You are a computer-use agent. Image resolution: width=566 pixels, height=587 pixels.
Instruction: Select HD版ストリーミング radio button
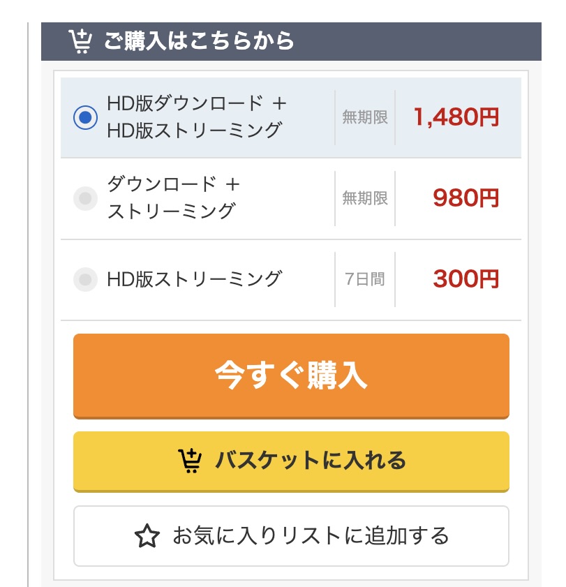85,279
